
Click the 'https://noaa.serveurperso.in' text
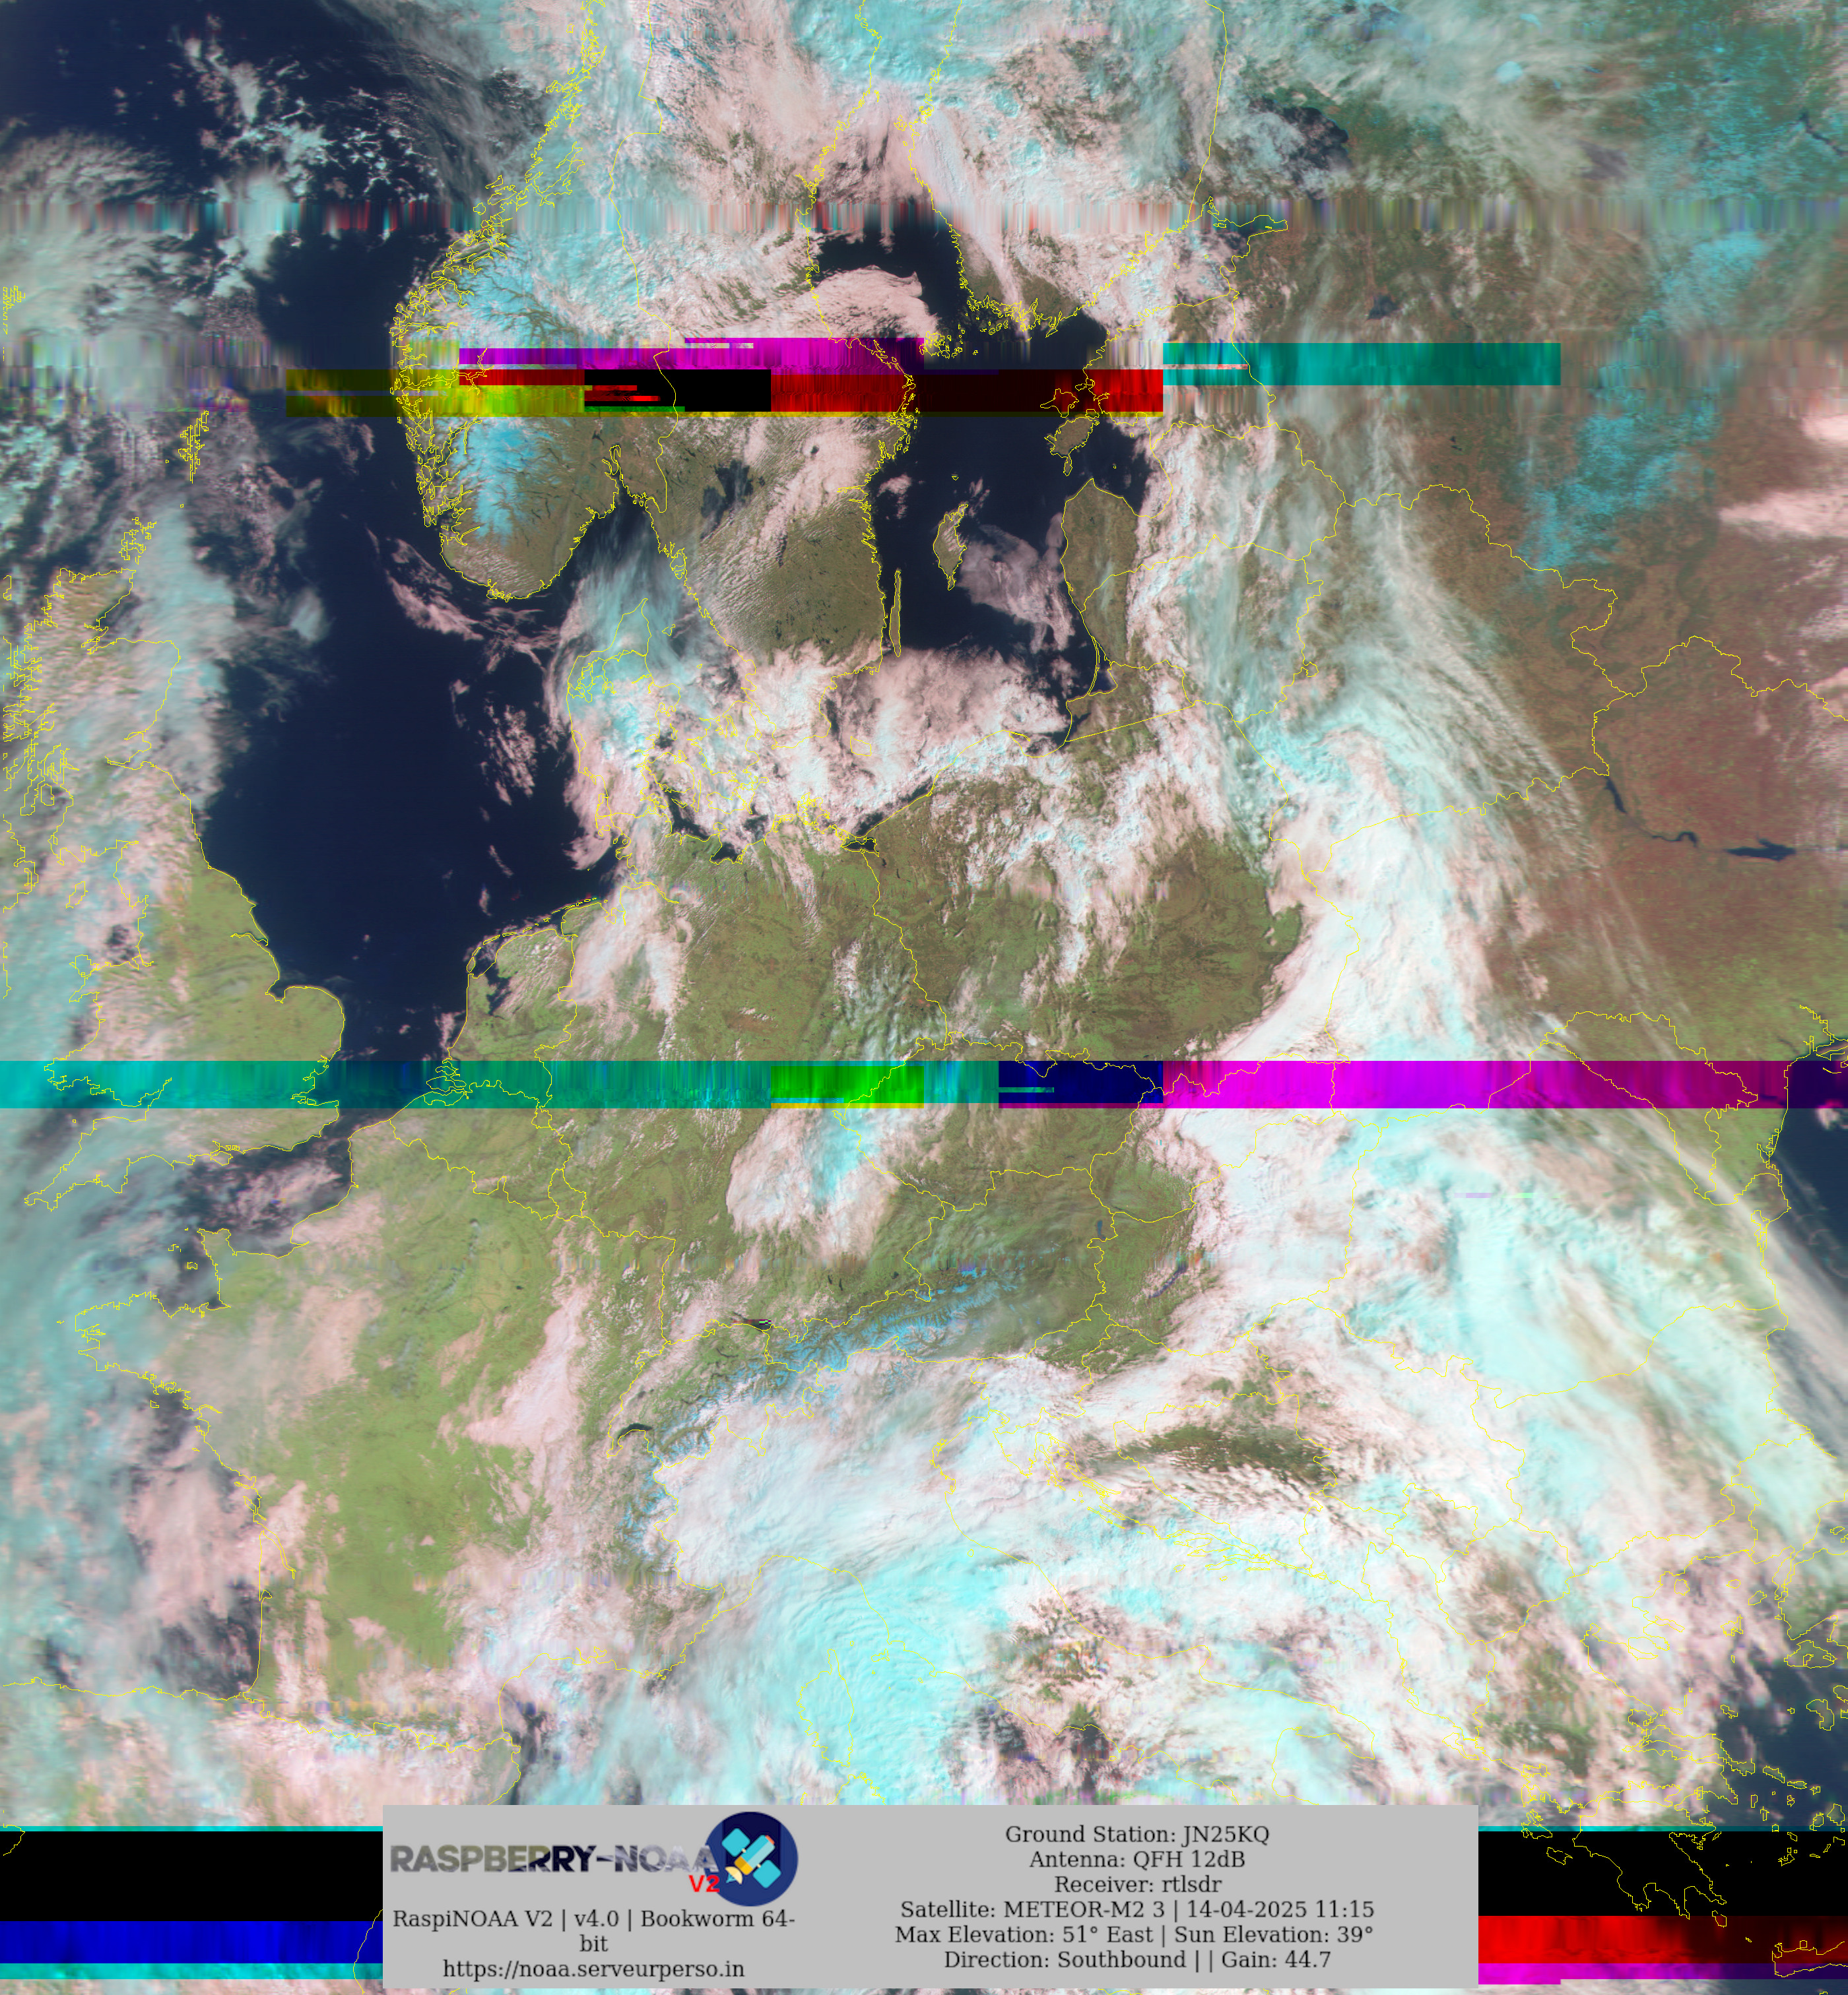click(594, 1969)
